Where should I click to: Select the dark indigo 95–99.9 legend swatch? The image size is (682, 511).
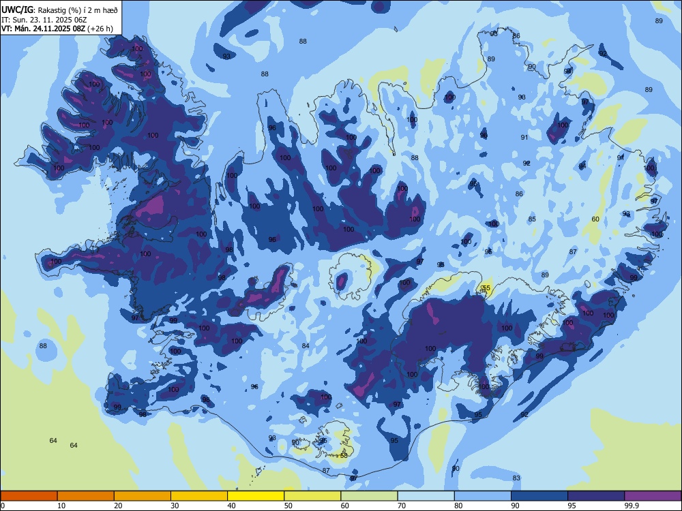coord(596,496)
